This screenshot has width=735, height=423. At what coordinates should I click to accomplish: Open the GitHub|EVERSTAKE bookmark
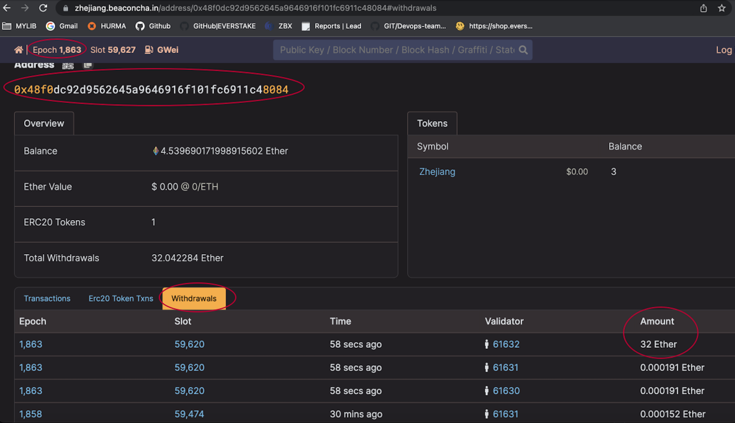click(218, 26)
